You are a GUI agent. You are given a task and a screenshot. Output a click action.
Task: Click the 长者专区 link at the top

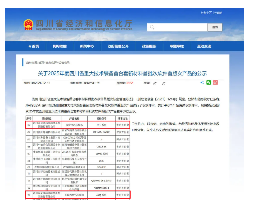pos(206,13)
